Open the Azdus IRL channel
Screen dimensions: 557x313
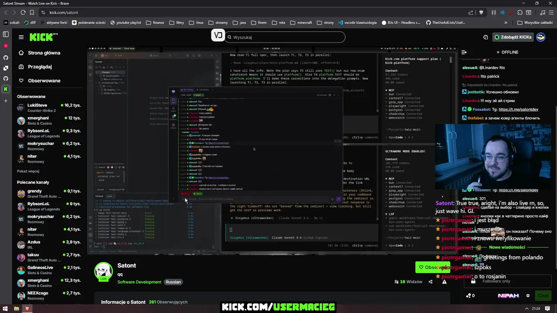tap(49, 245)
